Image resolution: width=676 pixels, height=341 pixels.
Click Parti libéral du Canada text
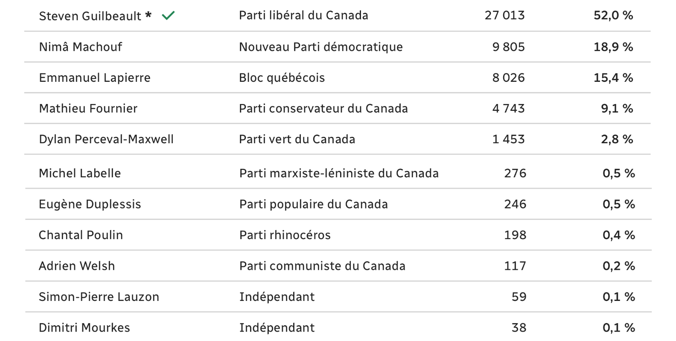coord(303,15)
